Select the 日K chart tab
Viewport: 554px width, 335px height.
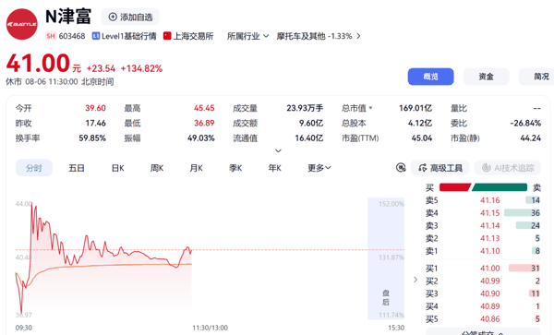pyautogui.click(x=117, y=168)
